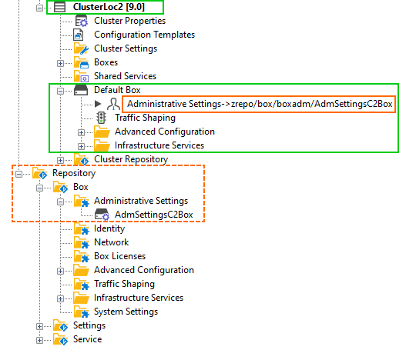Open the AdmSettingsC2Box label
The height and width of the screenshot is (350, 416).
(x=154, y=215)
